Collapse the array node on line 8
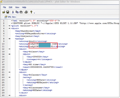The image size is (120, 98). tap(10, 39)
